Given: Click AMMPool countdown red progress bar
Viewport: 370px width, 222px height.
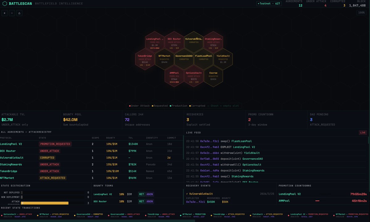Looking at the screenshot, I should (317, 201).
